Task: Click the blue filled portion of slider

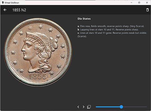Action: 108,107
